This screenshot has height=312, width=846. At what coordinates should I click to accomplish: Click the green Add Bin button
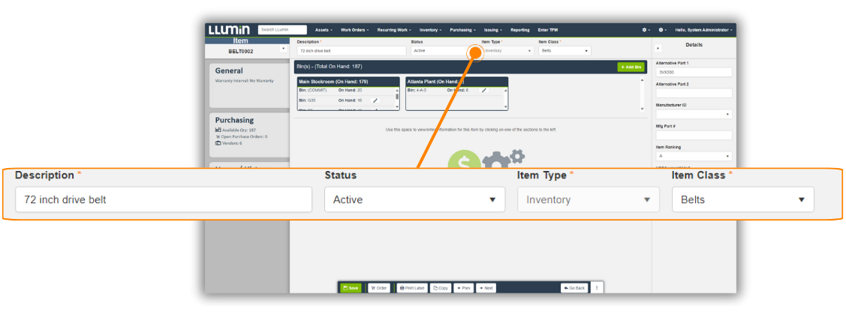click(631, 67)
